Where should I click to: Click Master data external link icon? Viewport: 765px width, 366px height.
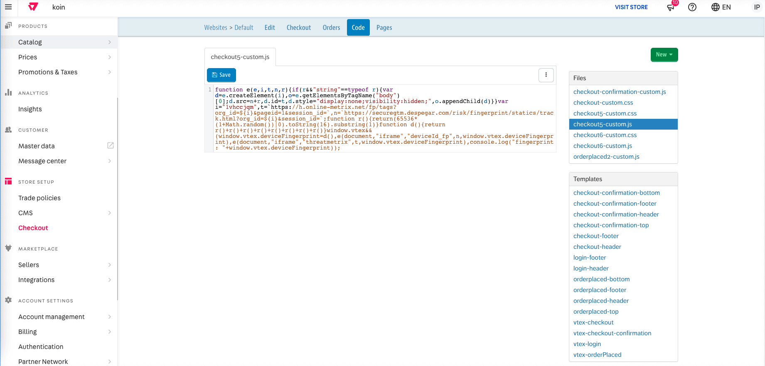pyautogui.click(x=111, y=145)
